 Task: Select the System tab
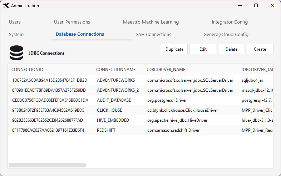click(16, 34)
